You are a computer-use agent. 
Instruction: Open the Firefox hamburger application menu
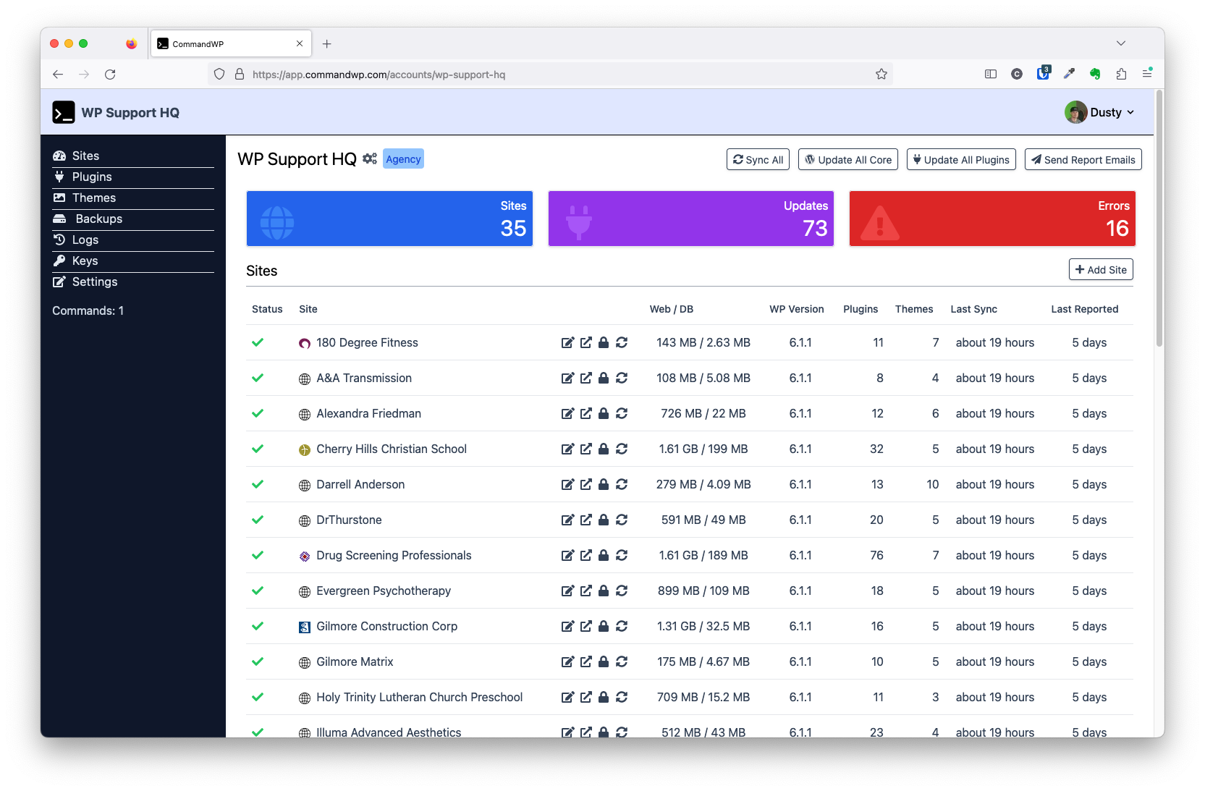[1146, 74]
